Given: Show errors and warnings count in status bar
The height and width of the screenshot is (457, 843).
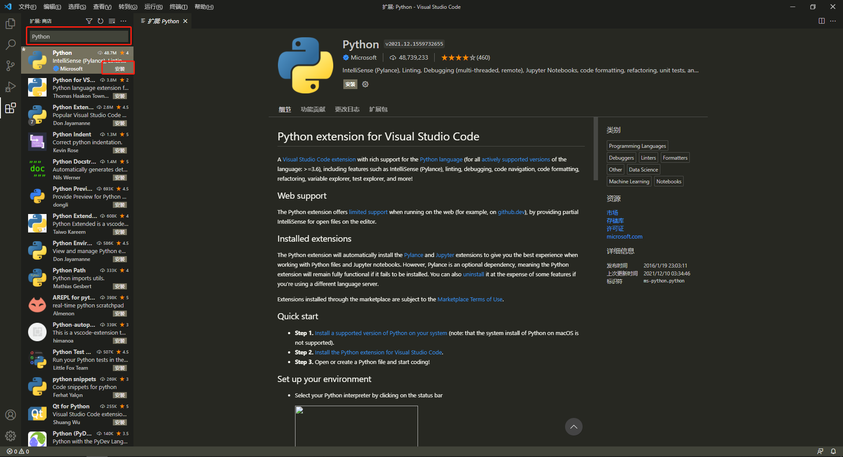Looking at the screenshot, I should click(x=18, y=451).
